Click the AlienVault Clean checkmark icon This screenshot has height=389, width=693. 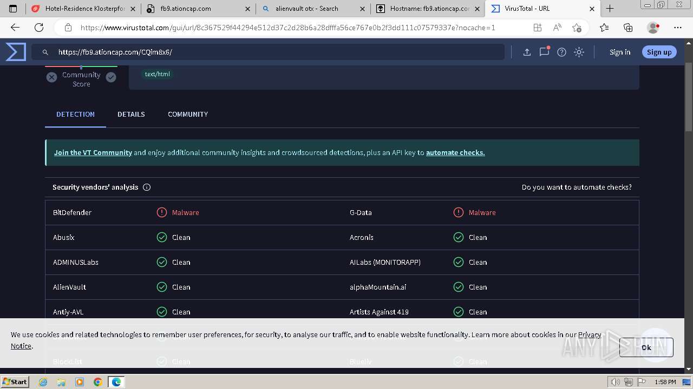point(162,287)
